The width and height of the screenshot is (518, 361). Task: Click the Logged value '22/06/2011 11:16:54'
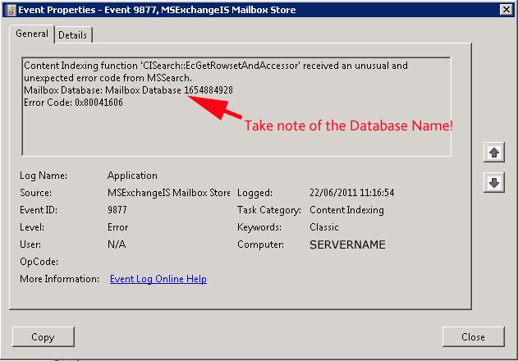(352, 193)
